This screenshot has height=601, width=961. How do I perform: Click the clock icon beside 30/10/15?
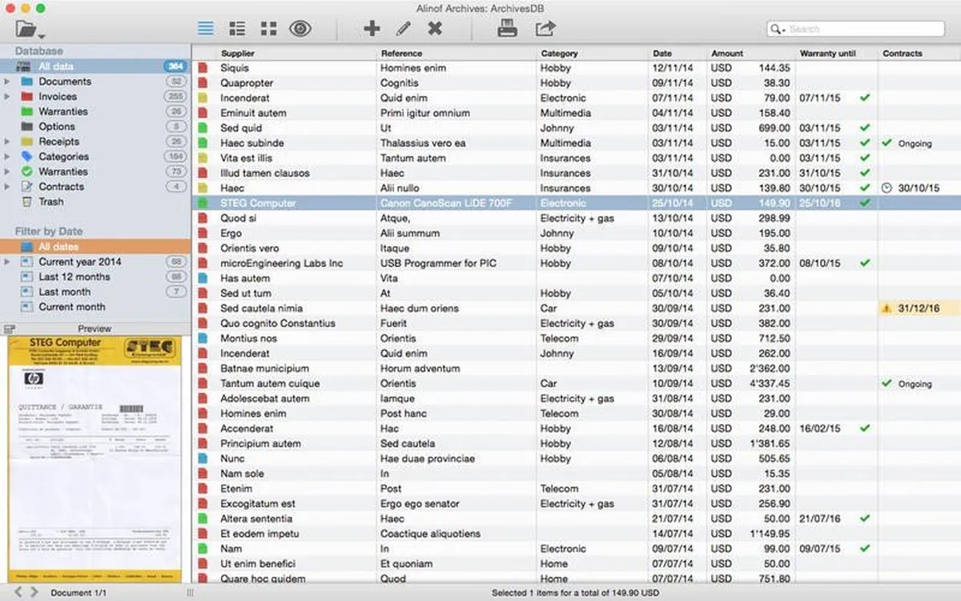[887, 188]
